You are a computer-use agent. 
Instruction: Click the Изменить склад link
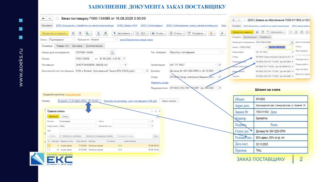click(160, 83)
